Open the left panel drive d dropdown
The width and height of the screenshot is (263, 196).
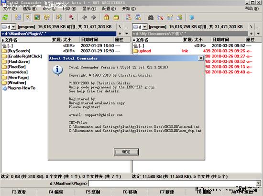click(x=13, y=27)
